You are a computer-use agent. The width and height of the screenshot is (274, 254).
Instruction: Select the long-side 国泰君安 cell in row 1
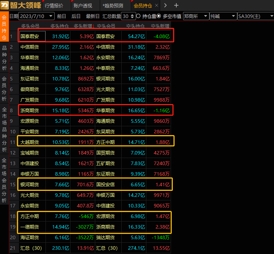coord(32,36)
